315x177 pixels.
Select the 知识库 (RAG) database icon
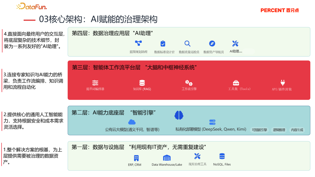point(142,83)
